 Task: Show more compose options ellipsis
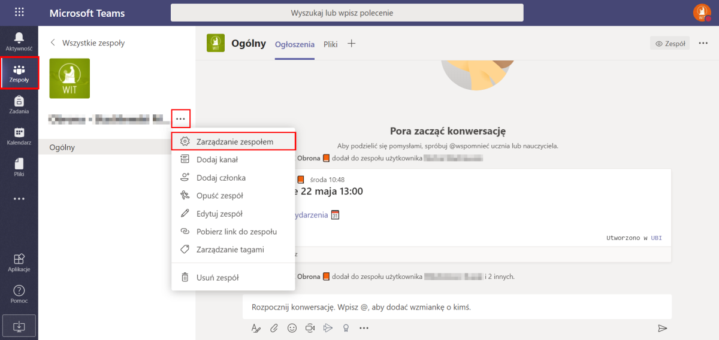tap(364, 328)
